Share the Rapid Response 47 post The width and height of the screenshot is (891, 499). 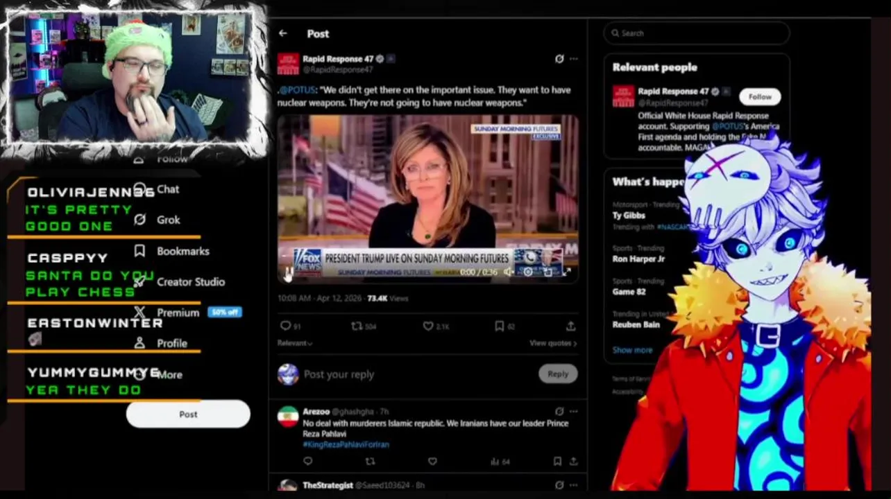pos(570,326)
